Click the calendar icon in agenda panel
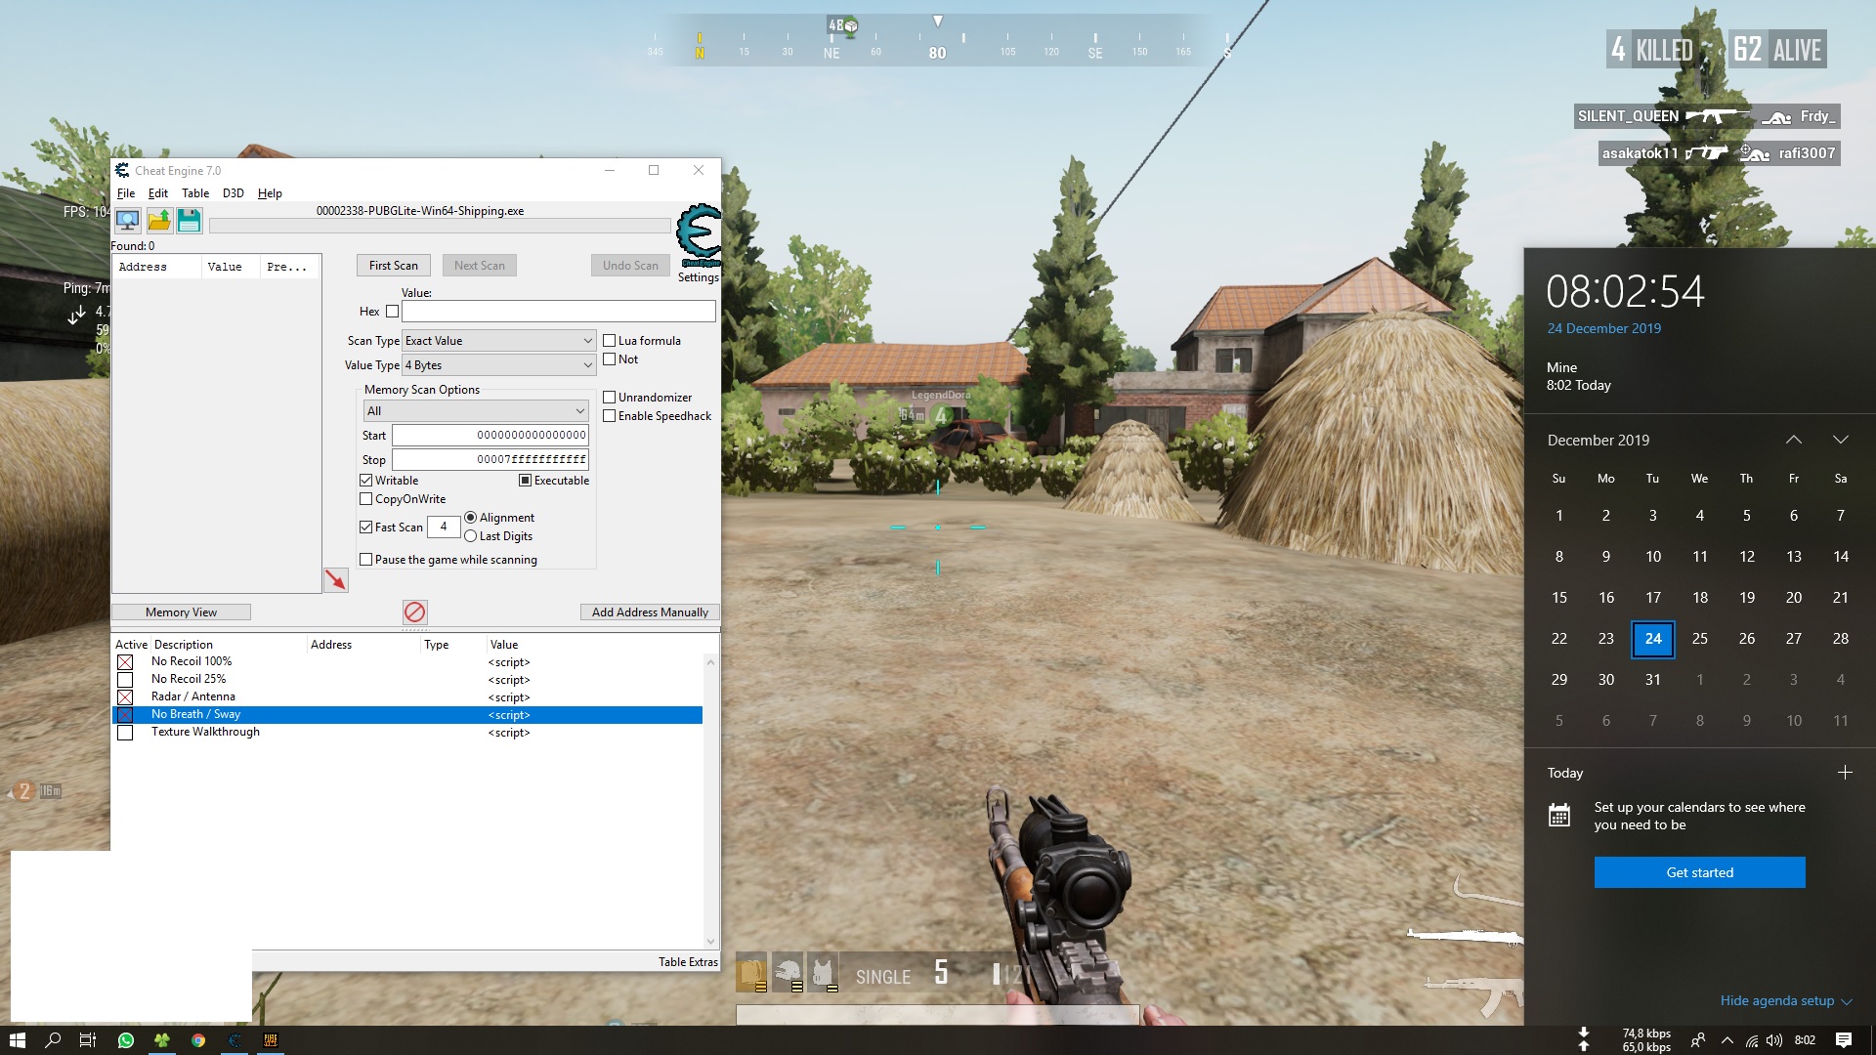Viewport: 1876px width, 1055px height. click(1559, 815)
